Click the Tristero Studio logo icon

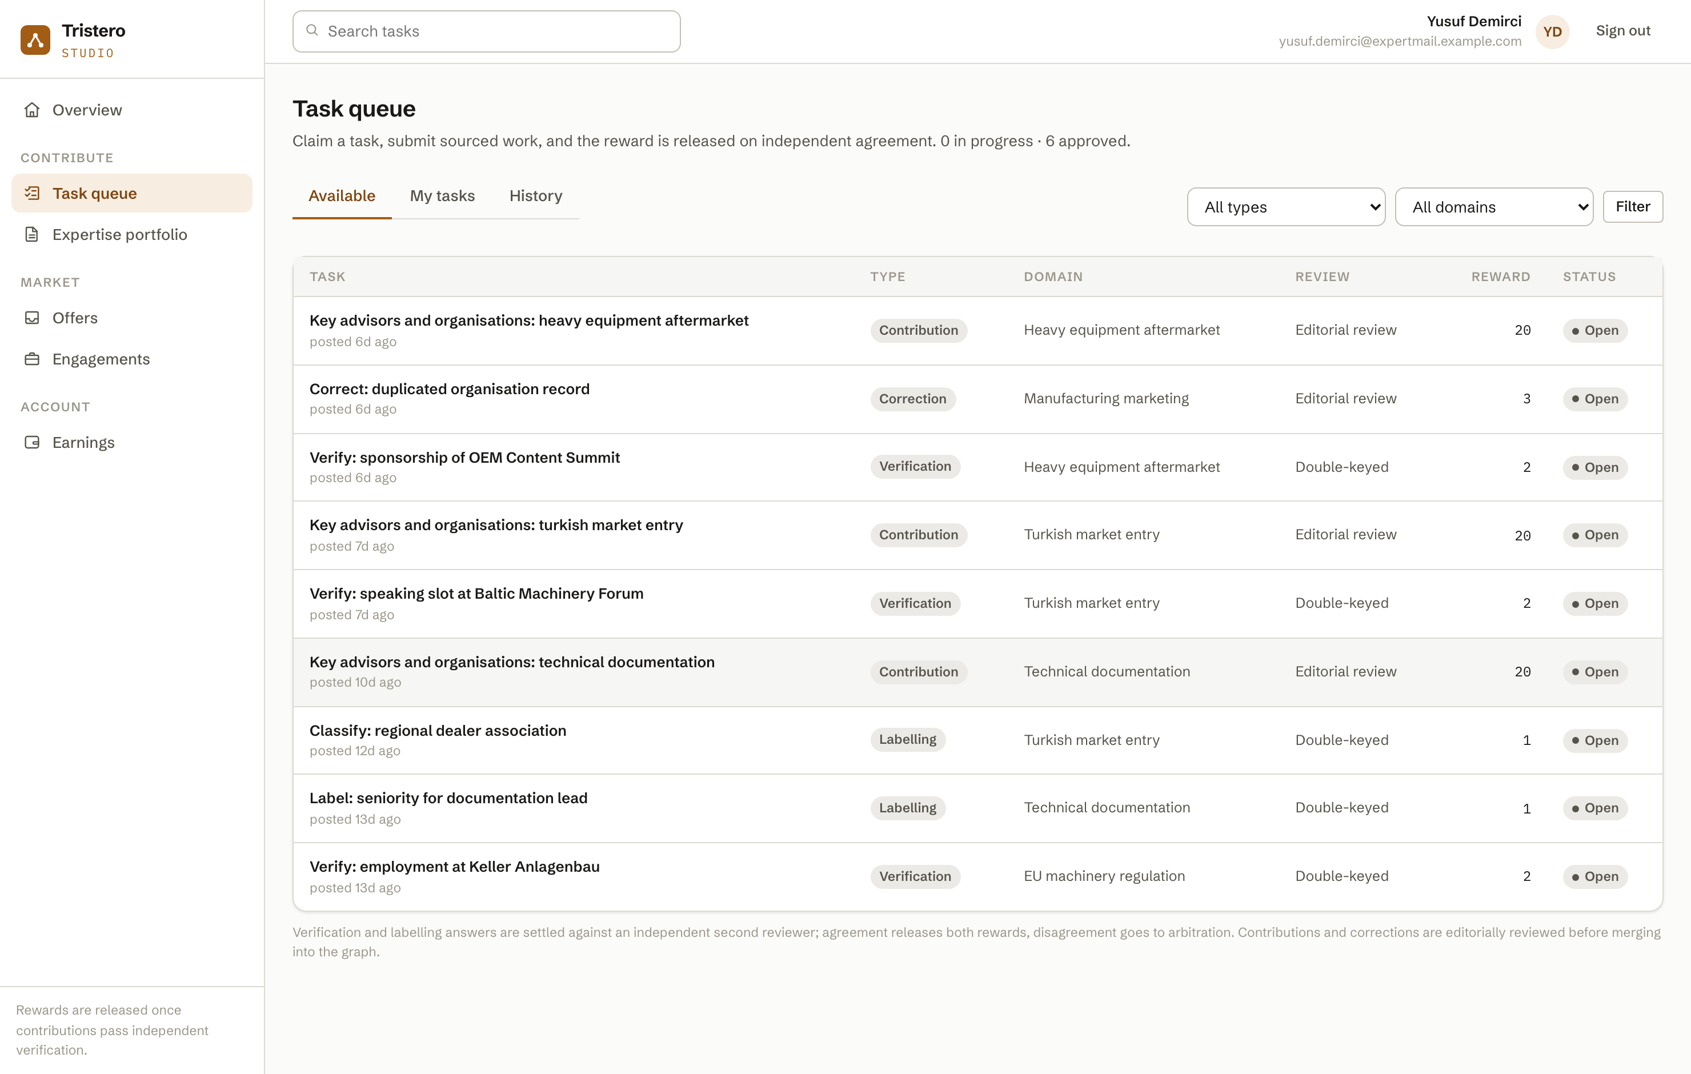point(35,40)
